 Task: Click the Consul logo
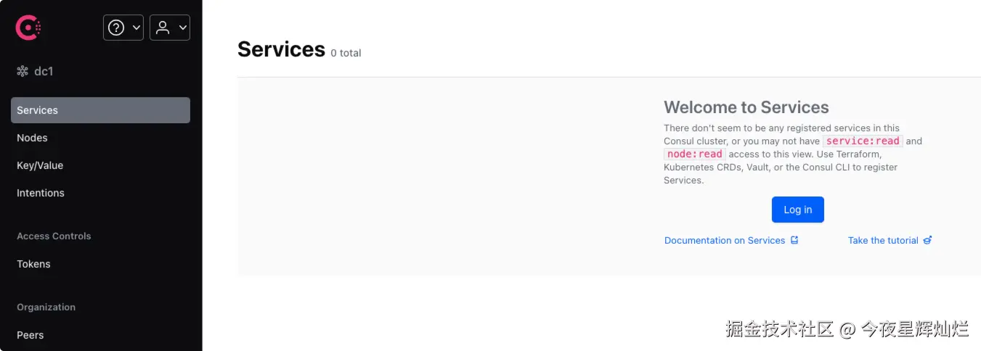28,28
